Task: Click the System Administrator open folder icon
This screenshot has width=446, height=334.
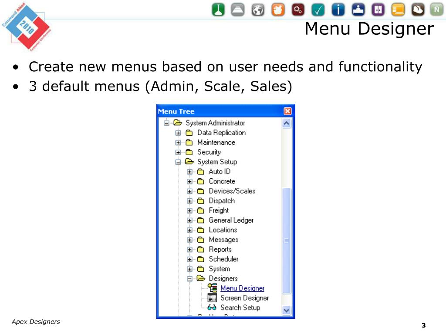Action: [x=178, y=123]
